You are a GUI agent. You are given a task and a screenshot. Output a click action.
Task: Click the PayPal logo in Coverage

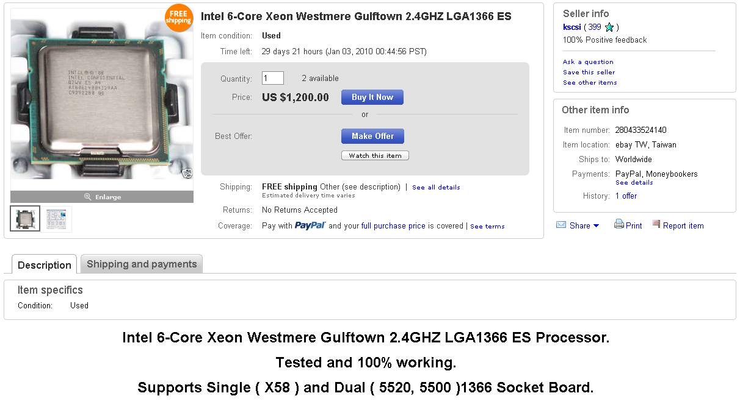[310, 226]
